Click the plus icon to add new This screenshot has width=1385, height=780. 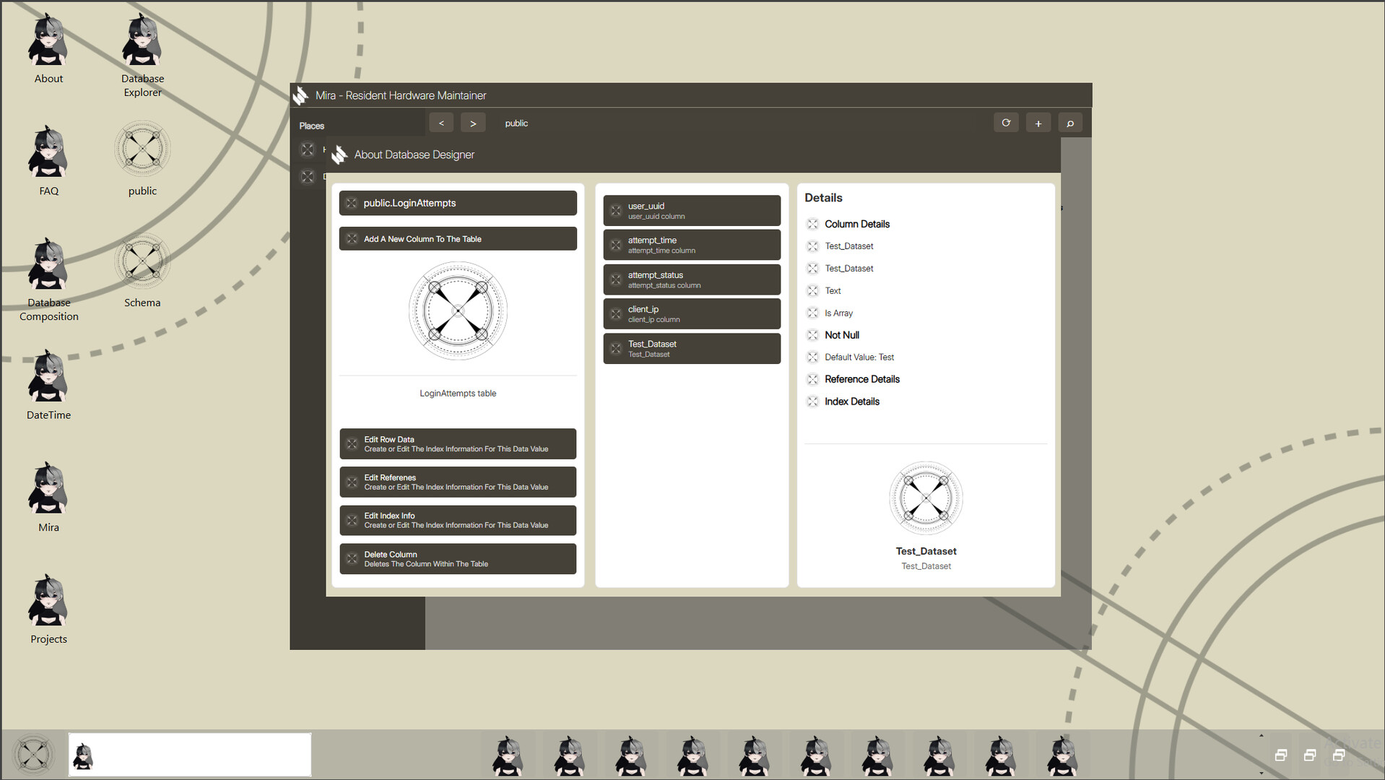point(1038,123)
